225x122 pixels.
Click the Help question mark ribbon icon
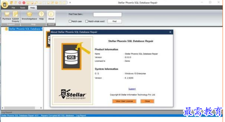click(x=41, y=14)
